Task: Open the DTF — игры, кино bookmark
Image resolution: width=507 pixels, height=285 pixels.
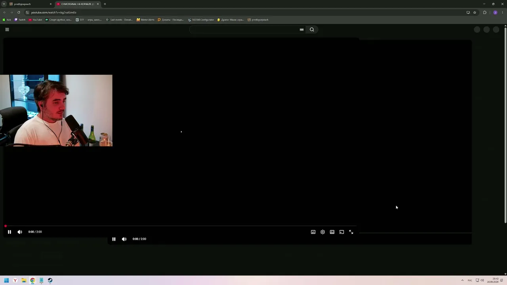Action: click(x=89, y=20)
